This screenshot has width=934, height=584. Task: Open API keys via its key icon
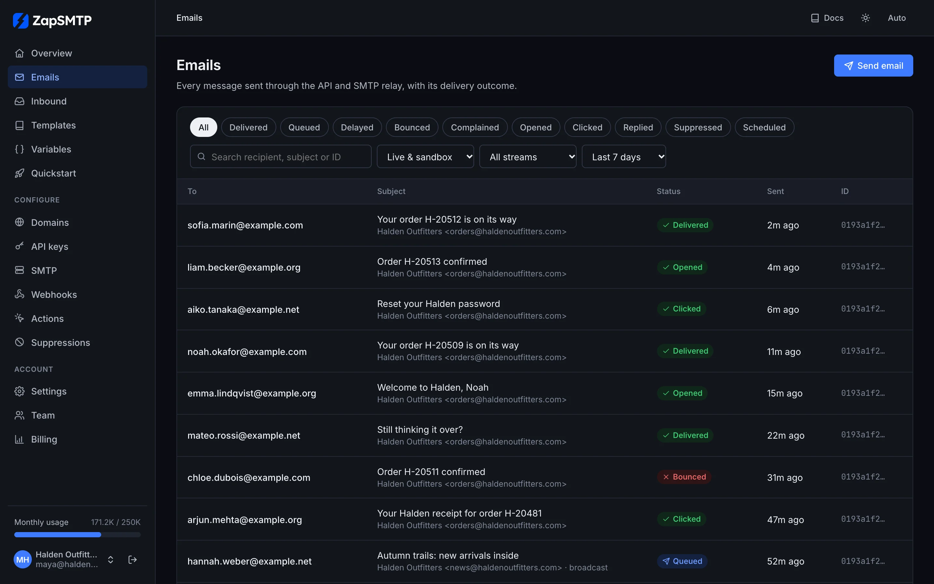click(19, 247)
